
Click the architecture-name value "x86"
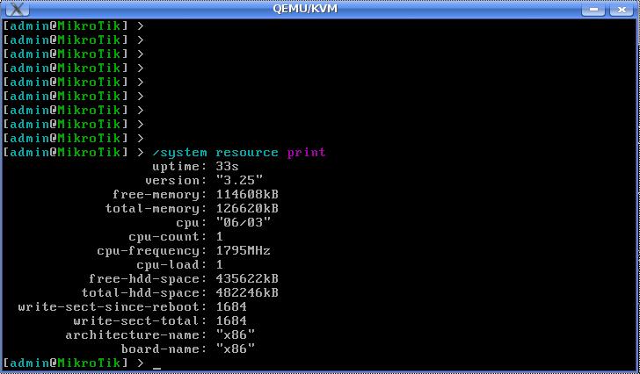coord(236,334)
